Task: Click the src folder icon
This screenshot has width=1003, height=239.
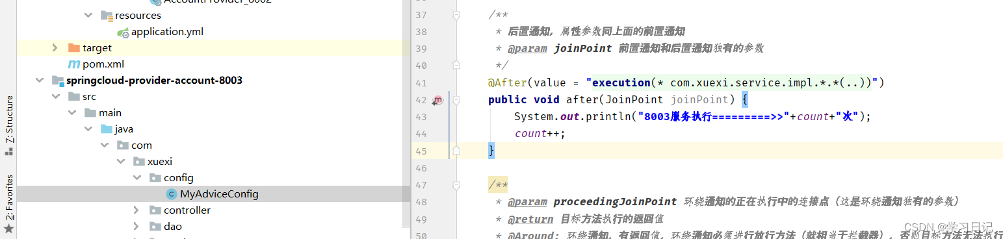Action: (x=74, y=97)
